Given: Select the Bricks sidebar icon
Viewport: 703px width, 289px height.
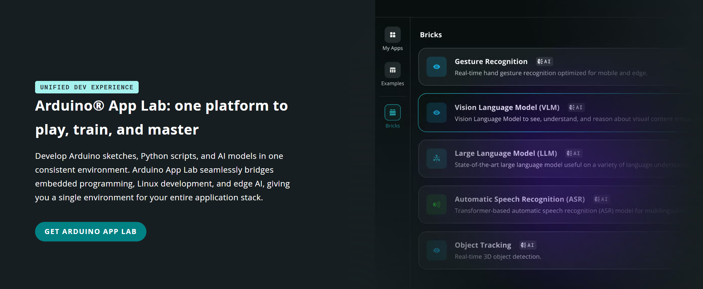Looking at the screenshot, I should (x=393, y=113).
